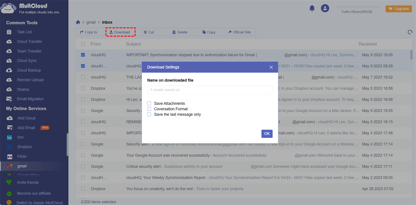
Task: Click the Email Migration icon
Action: (9, 99)
